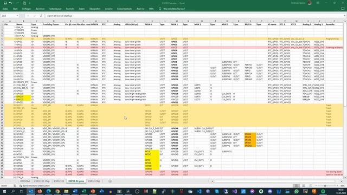Screen dimensions: 347x195
Task: Switch to the WROOM sheet tab
Action: pyautogui.click(x=25, y=181)
